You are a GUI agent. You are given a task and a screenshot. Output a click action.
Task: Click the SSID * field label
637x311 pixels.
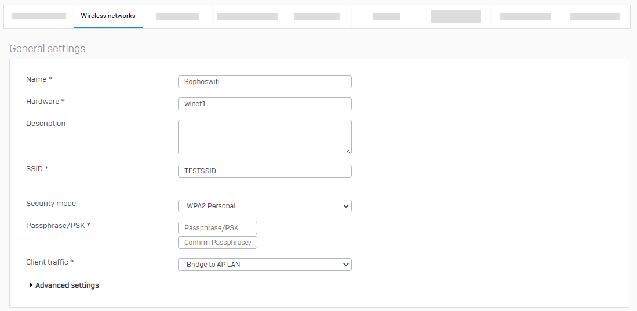[37, 168]
